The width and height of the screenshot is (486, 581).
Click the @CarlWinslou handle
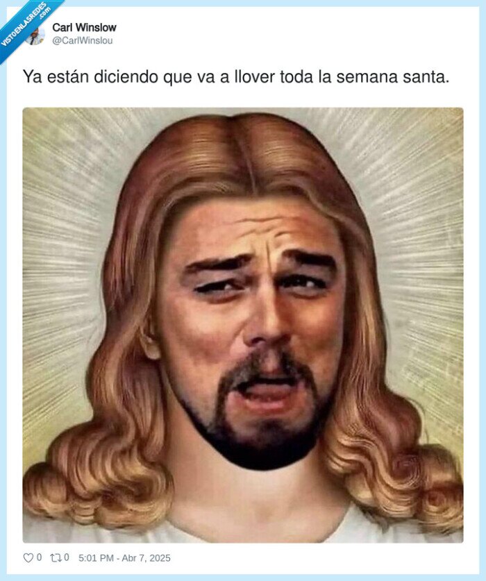point(83,40)
